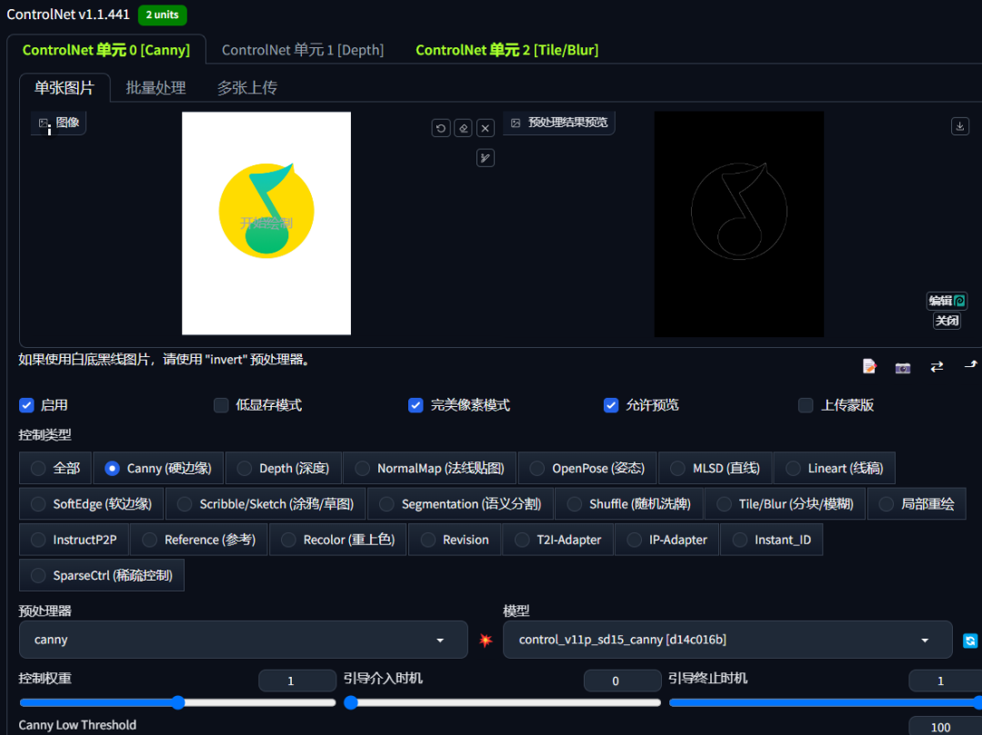
Task: Choose the MLSD (直线) control type
Action: point(716,468)
